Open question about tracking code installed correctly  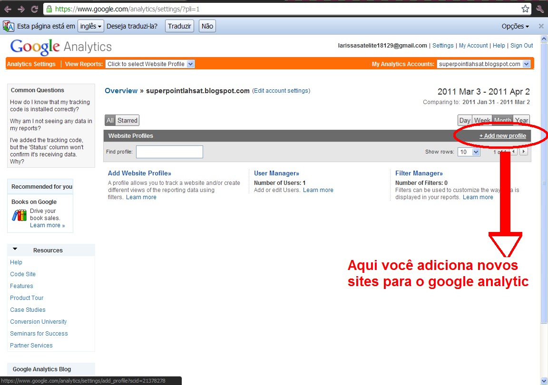coord(50,106)
